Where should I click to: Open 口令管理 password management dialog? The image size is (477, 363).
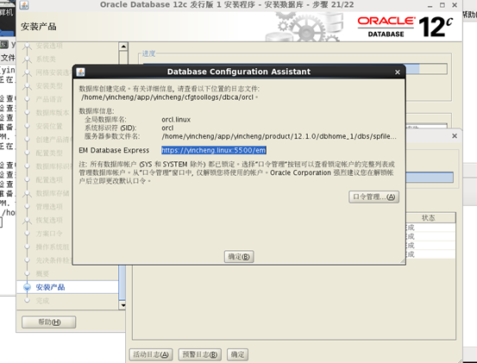coord(373,197)
